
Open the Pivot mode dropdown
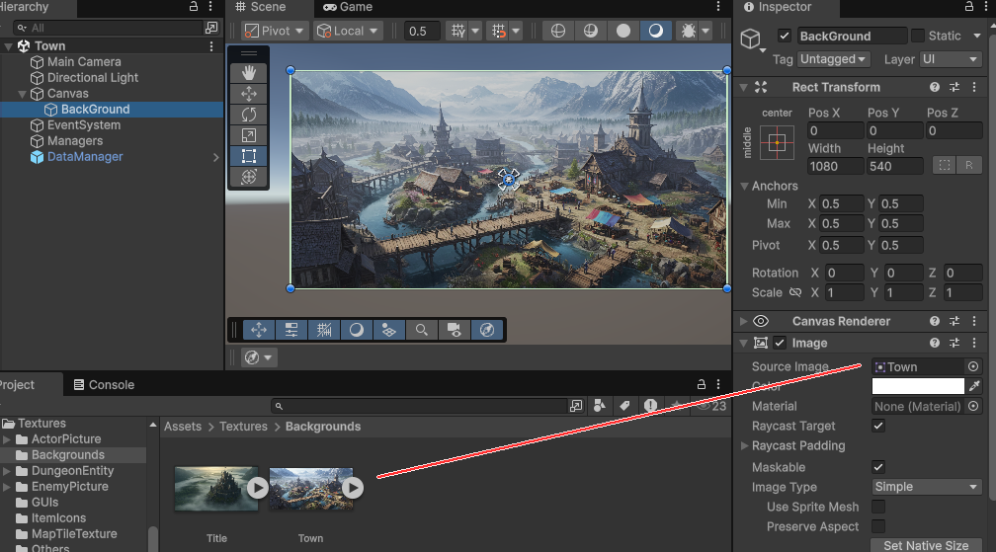click(275, 31)
